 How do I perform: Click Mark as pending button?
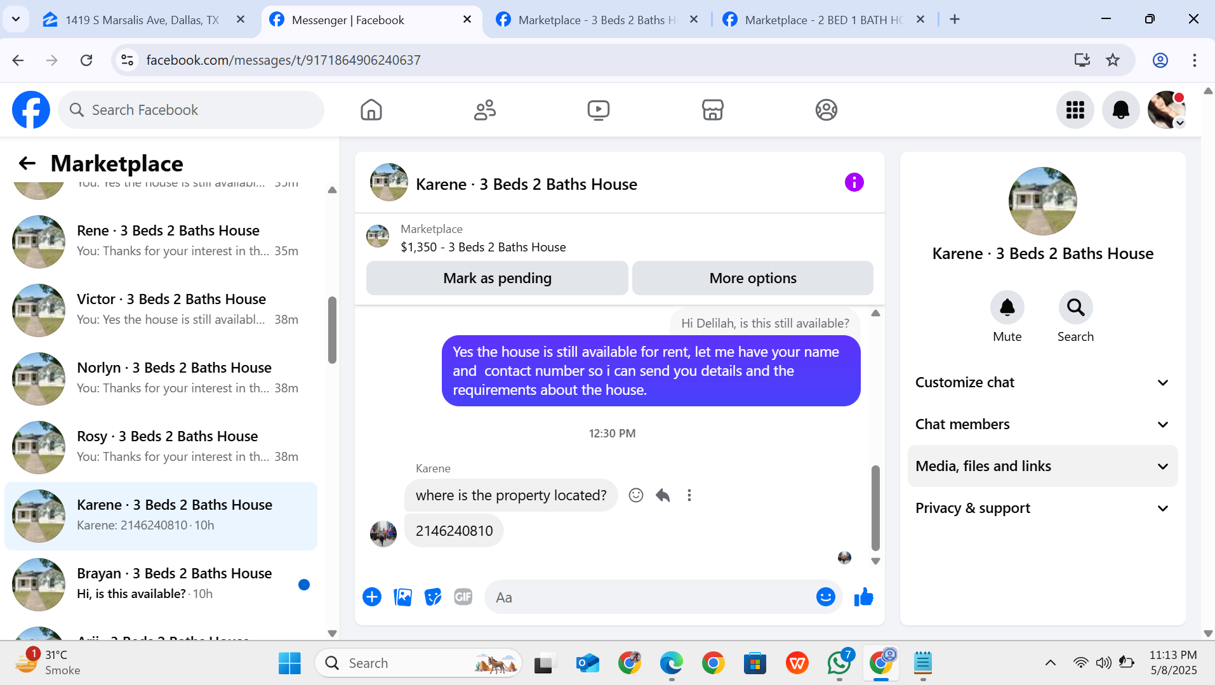pos(497,278)
